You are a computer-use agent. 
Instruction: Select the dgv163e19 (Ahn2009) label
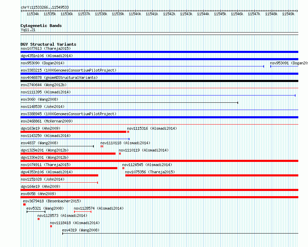(40, 128)
